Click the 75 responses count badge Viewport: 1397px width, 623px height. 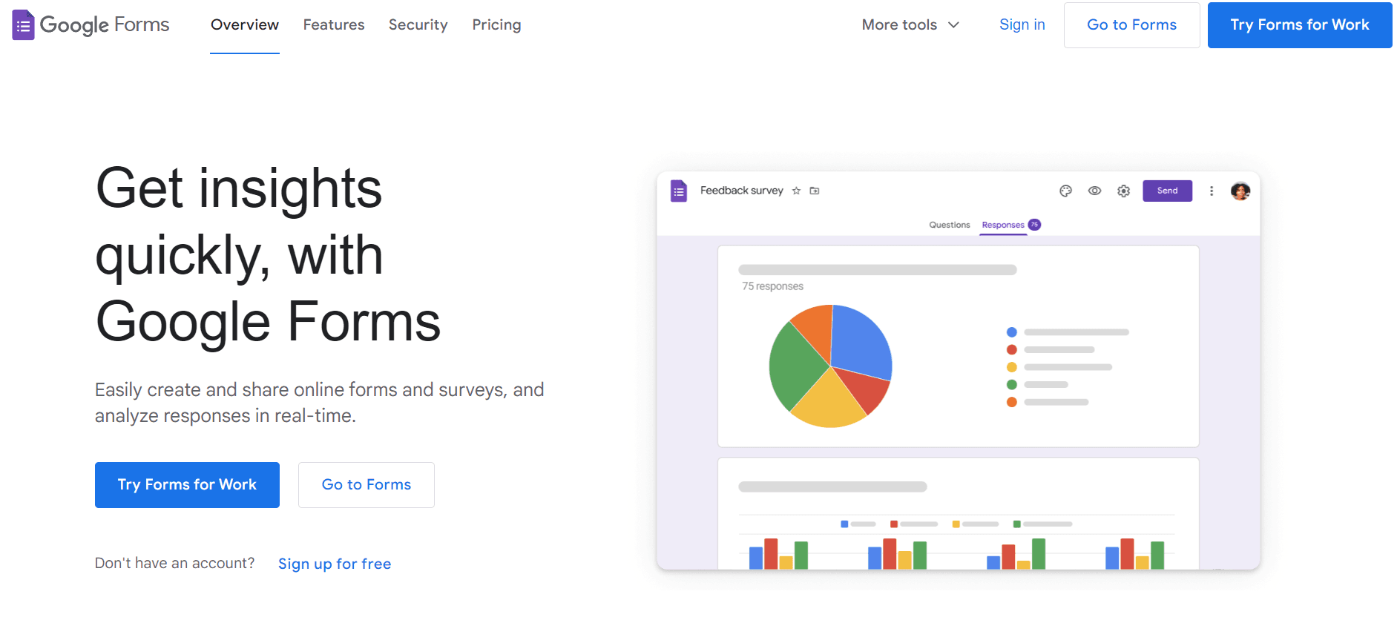1034,225
